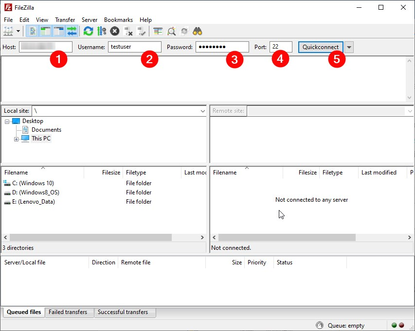Click into the Username input field

134,47
